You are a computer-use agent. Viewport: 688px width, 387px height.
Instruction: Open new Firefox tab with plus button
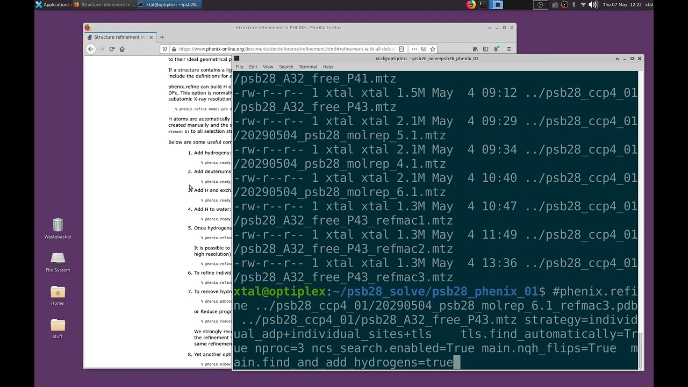coord(162,37)
